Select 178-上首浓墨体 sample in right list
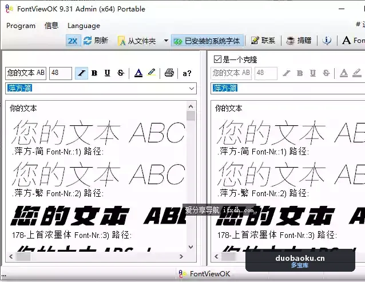Viewport: 365px width, 282px height. 291,216
